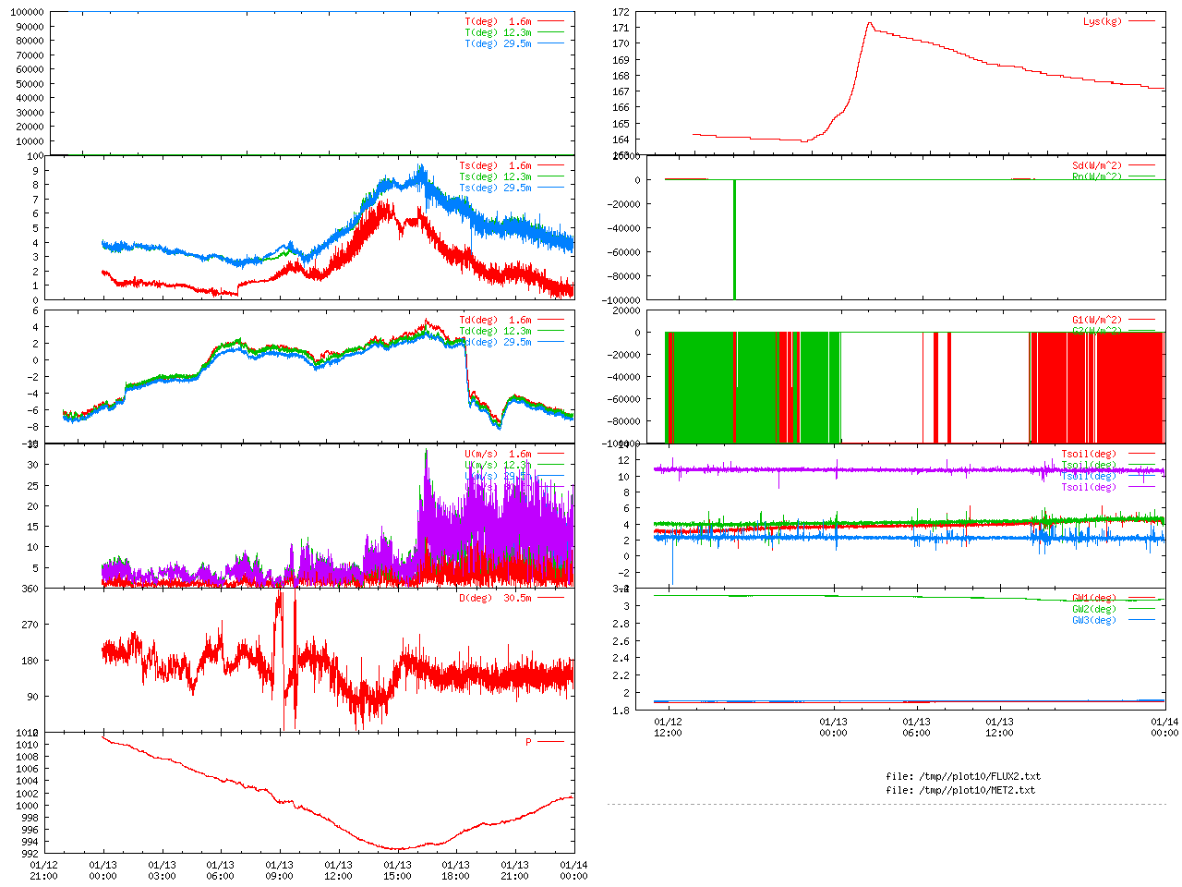Click the '01/12 12:00' x-axis label in right column
Screen dimensions: 1182x887
668,727
